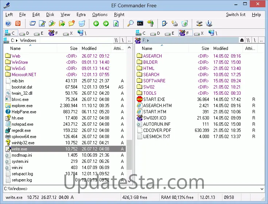Open the Help menu
The image size is (268, 204).
[256, 15]
